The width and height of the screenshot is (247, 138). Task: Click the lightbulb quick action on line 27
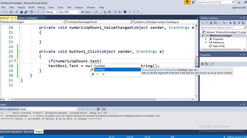coord(15,61)
